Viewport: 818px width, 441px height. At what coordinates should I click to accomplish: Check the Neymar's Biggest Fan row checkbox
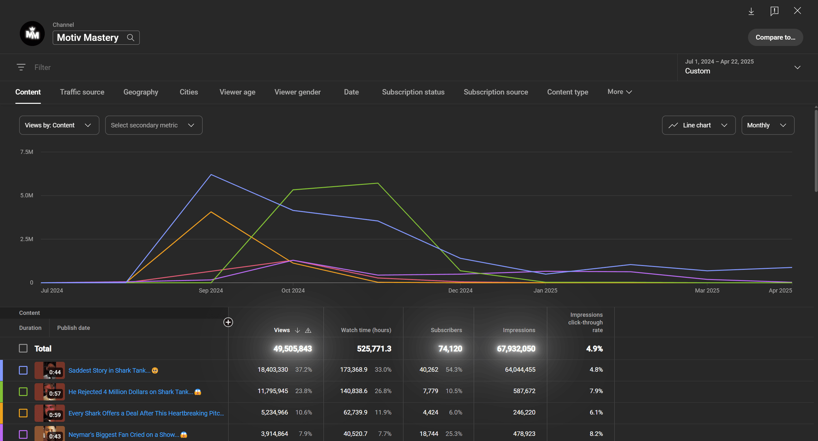click(23, 434)
